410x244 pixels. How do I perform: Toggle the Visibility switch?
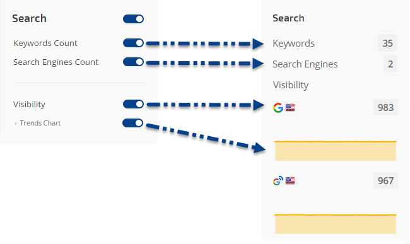tap(133, 104)
